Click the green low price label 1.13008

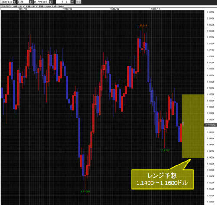coord(85,192)
